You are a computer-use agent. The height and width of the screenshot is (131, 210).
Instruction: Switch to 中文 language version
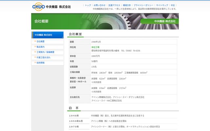pos(173,5)
